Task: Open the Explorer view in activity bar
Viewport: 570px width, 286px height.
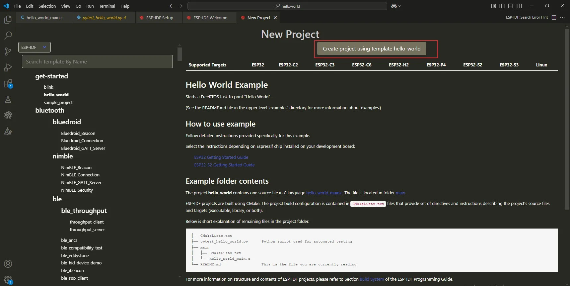Action: pos(8,20)
